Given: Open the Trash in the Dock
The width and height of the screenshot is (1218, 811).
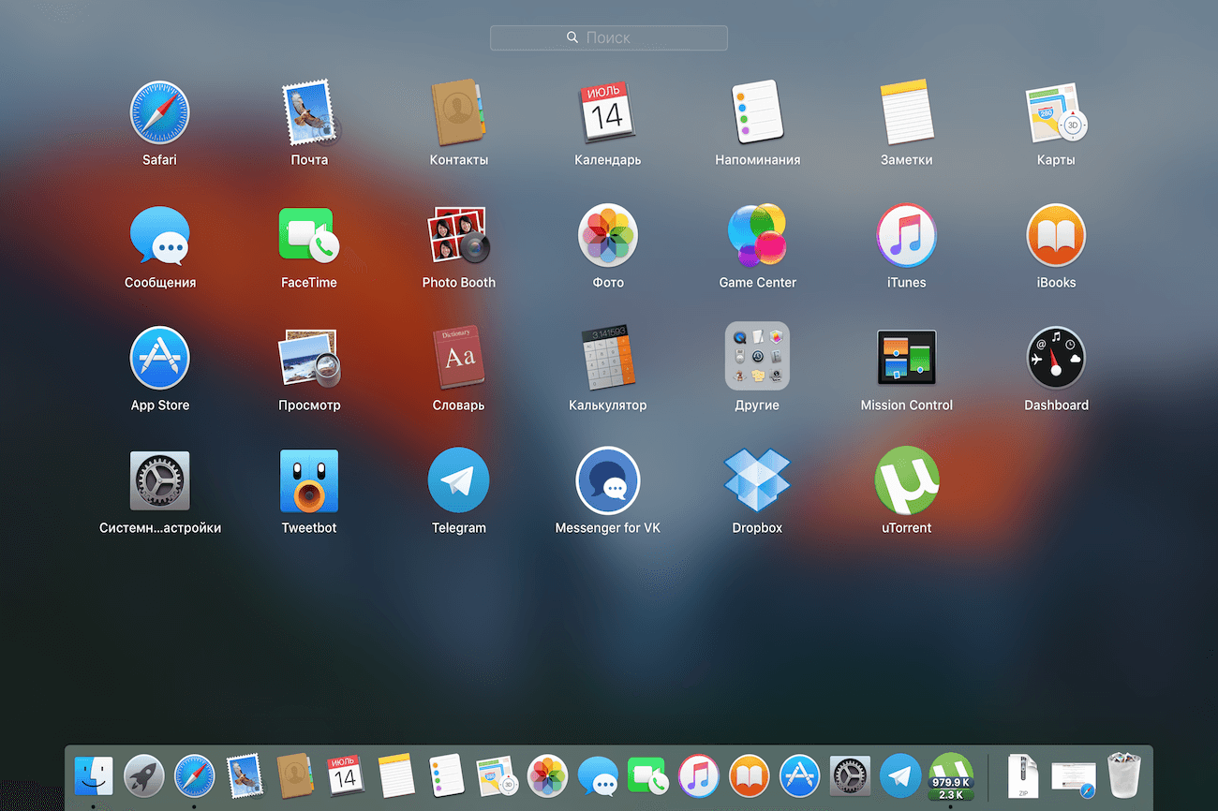Looking at the screenshot, I should pos(1122,775).
